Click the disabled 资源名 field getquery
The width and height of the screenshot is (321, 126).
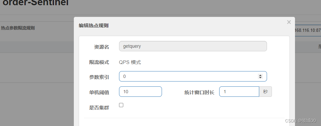(193, 46)
